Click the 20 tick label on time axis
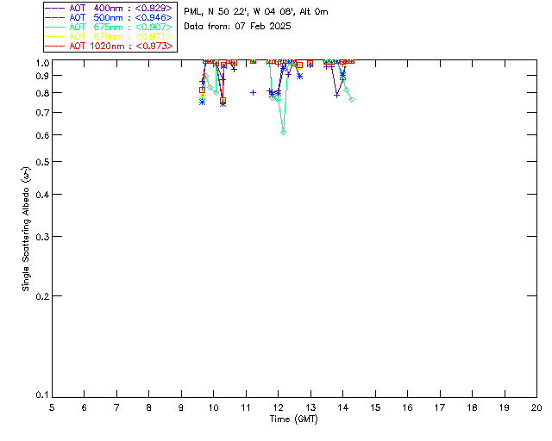 536,407
